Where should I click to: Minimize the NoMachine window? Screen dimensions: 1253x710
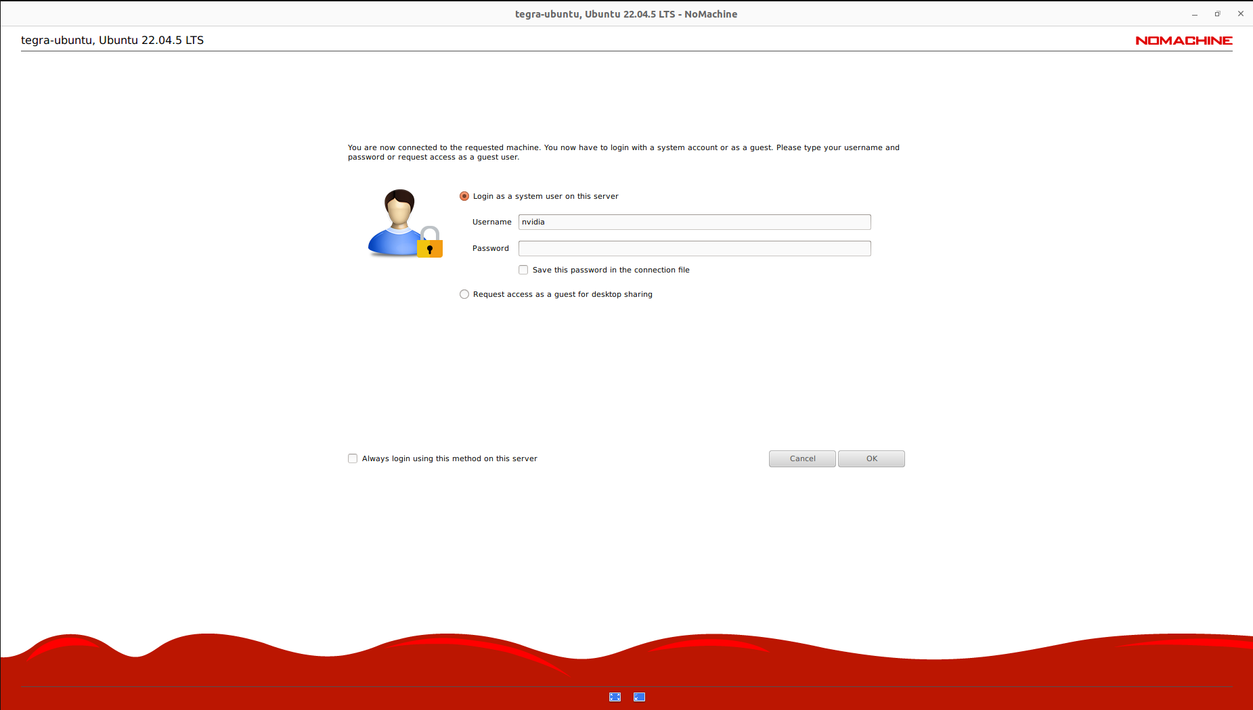click(x=1195, y=14)
